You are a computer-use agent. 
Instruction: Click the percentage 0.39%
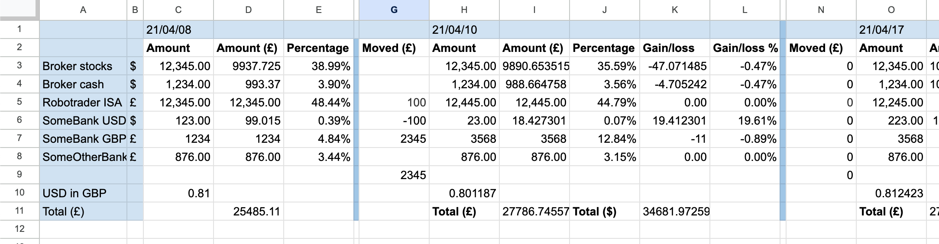319,121
